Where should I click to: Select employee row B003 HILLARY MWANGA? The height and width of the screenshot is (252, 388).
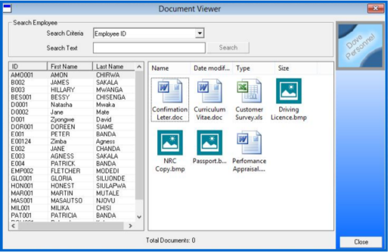(x=73, y=90)
